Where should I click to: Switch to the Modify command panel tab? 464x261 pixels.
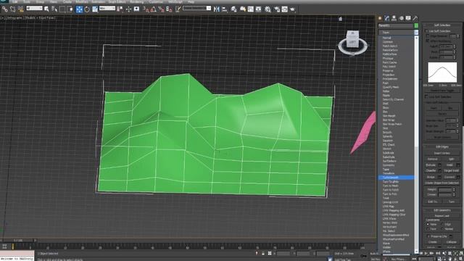coord(387,18)
